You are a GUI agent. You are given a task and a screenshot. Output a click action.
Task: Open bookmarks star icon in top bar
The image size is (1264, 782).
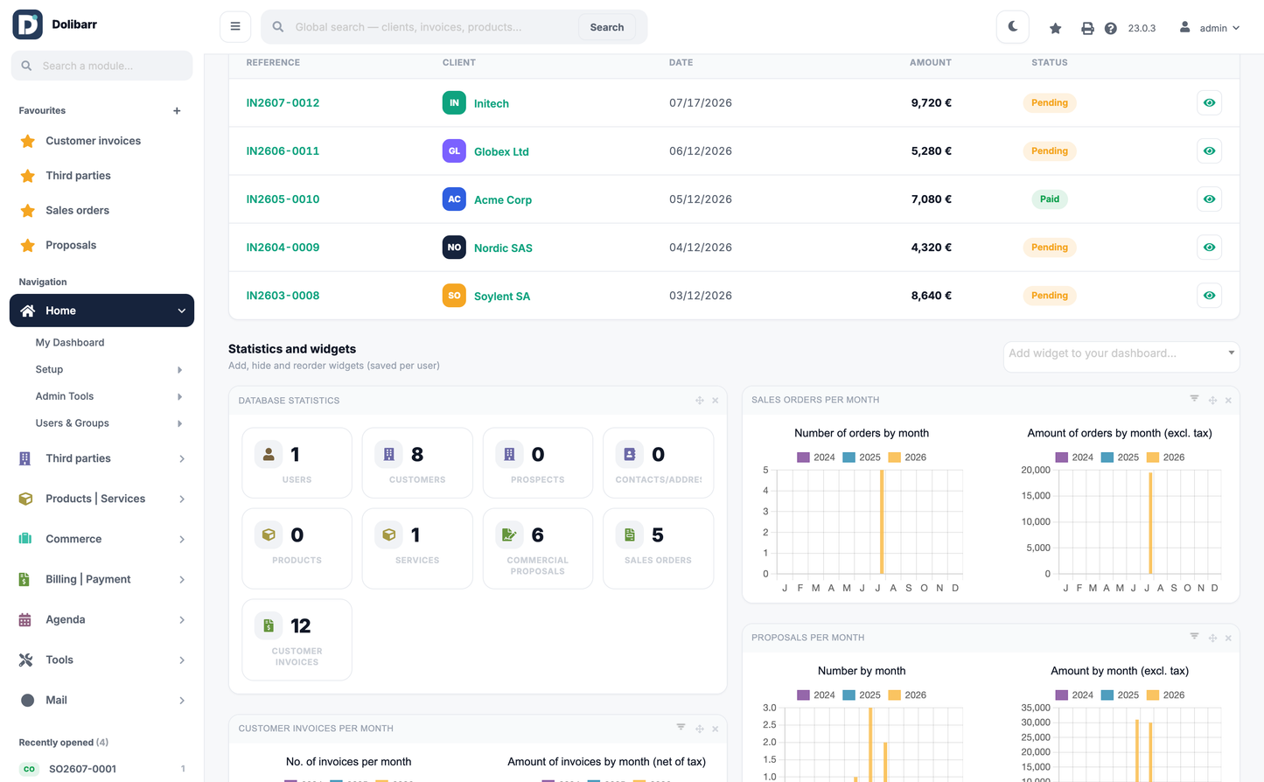pos(1056,28)
